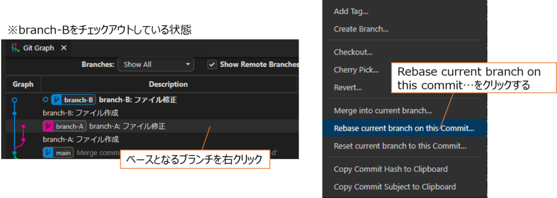This screenshot has width=557, height=198.
Task: Select commit 'branch-A: ファイル修正' row
Action: click(x=152, y=126)
